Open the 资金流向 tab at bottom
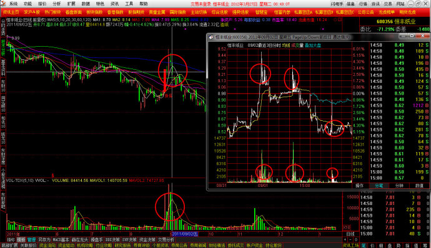 [x=47, y=246]
